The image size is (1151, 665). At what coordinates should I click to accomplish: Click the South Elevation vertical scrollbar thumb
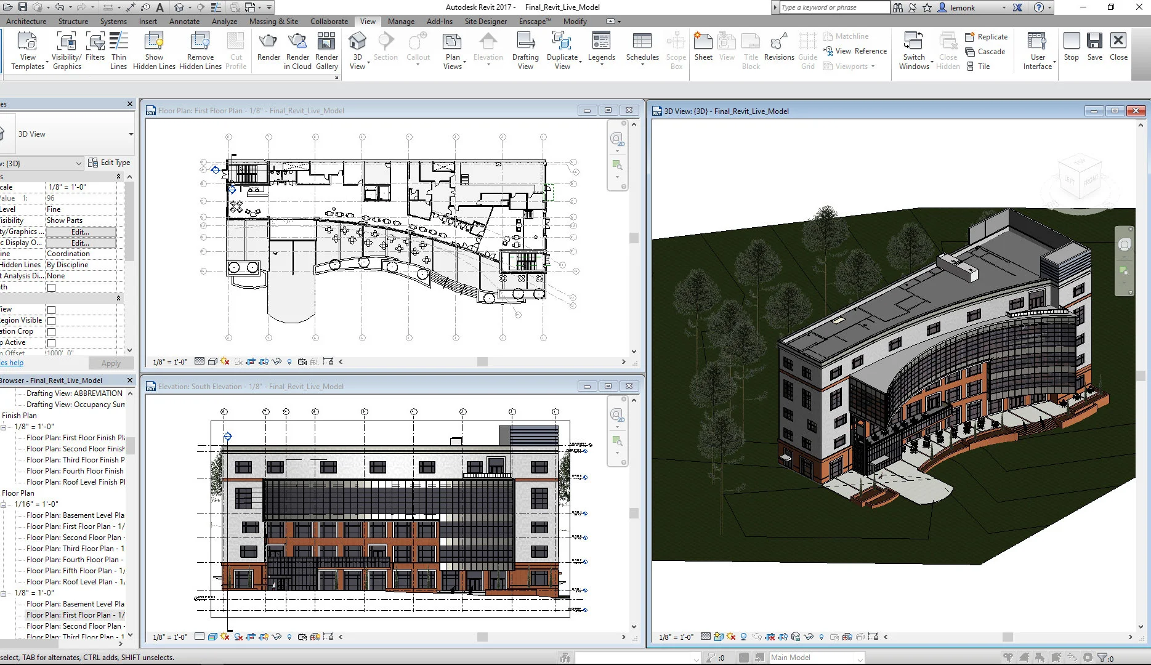(x=634, y=513)
